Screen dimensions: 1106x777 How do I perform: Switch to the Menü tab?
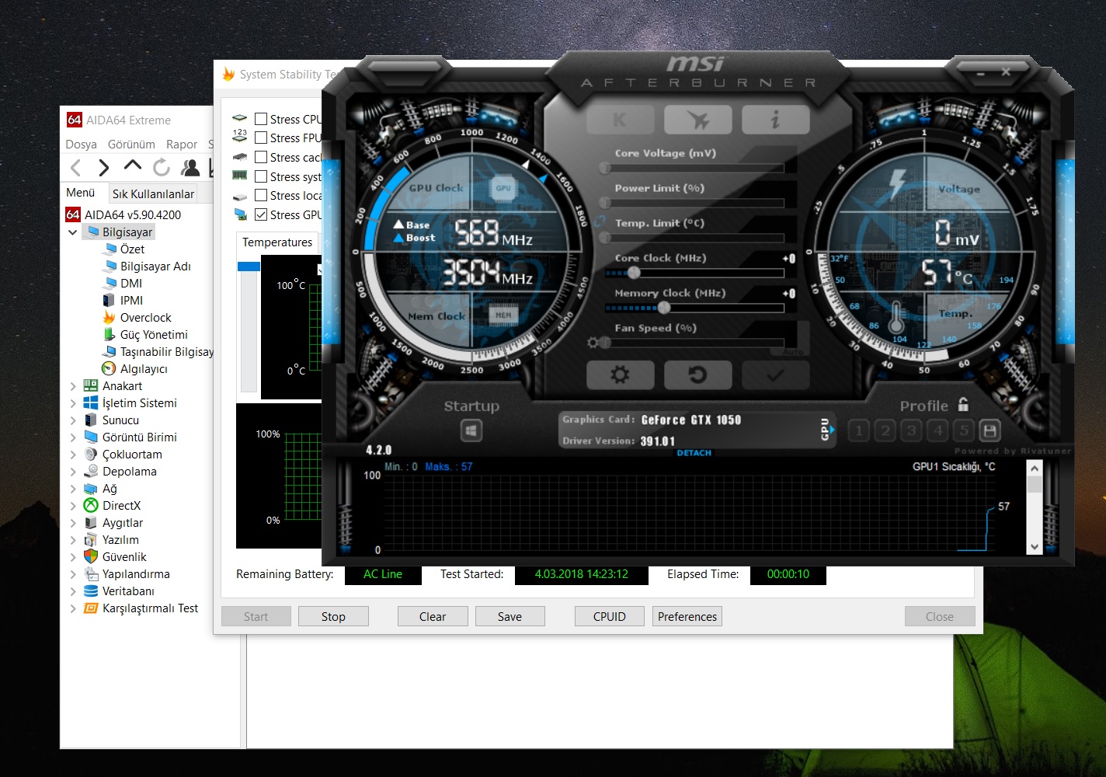click(x=81, y=193)
